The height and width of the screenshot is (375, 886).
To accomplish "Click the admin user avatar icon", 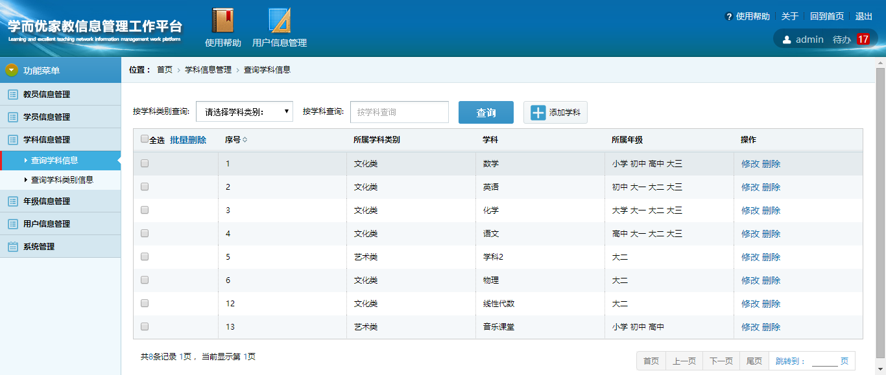I will coord(787,40).
